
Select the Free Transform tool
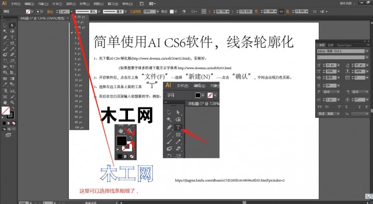point(12,67)
